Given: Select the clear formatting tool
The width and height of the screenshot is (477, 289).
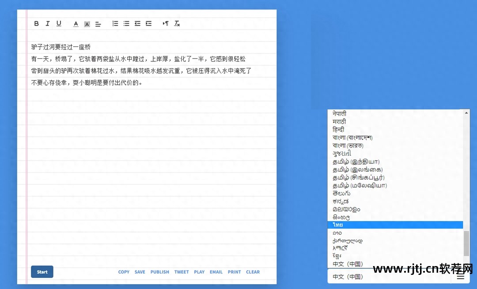Looking at the screenshot, I should pos(177,23).
